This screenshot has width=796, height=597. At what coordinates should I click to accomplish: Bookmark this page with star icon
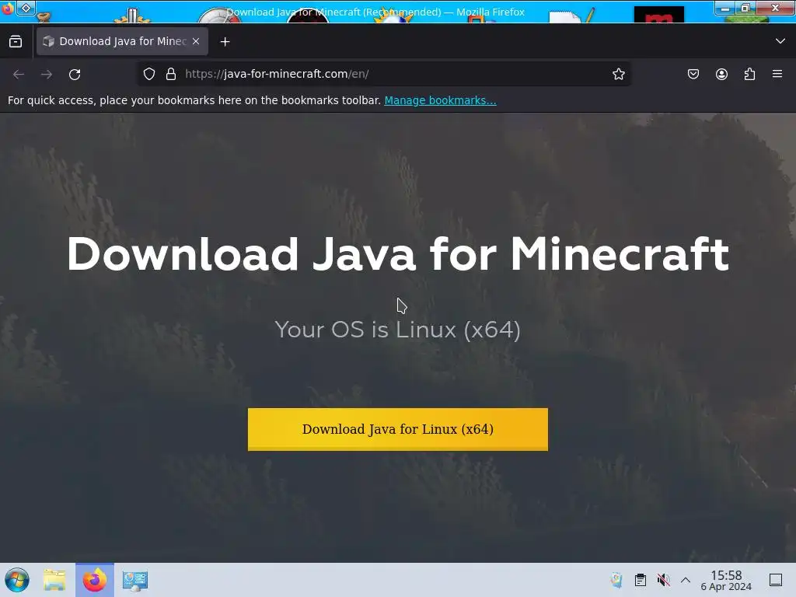click(x=618, y=74)
